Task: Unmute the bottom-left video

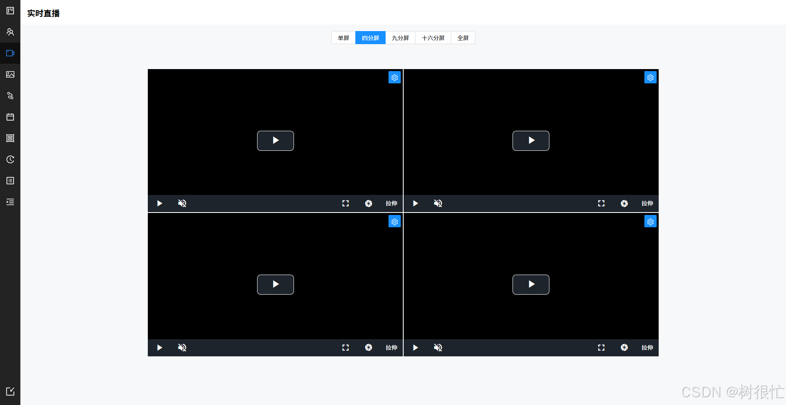Action: coord(182,347)
